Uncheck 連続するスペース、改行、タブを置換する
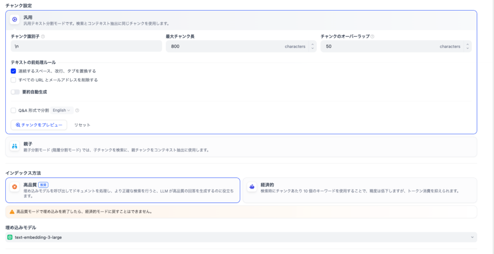 (13, 71)
